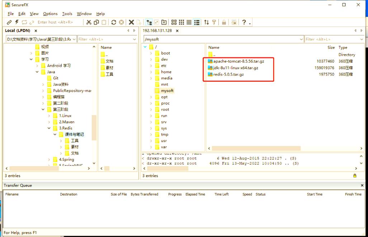Click the sort arrows toolbar icon
Viewport: 368px width, 237px height.
pyautogui.click(x=206, y=22)
